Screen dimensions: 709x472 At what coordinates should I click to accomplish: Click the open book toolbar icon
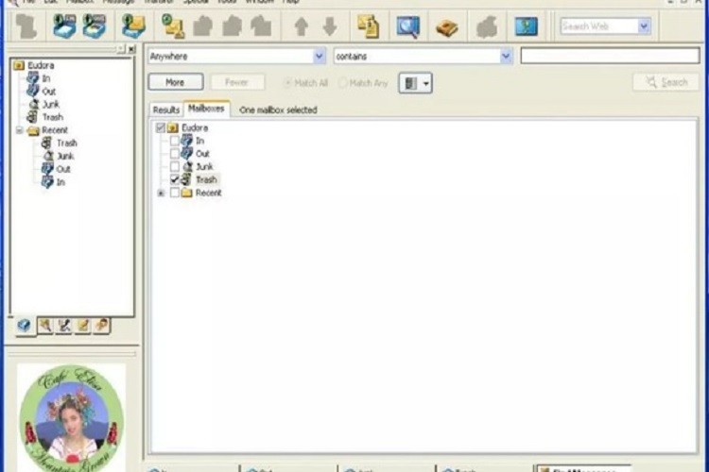pos(446,26)
